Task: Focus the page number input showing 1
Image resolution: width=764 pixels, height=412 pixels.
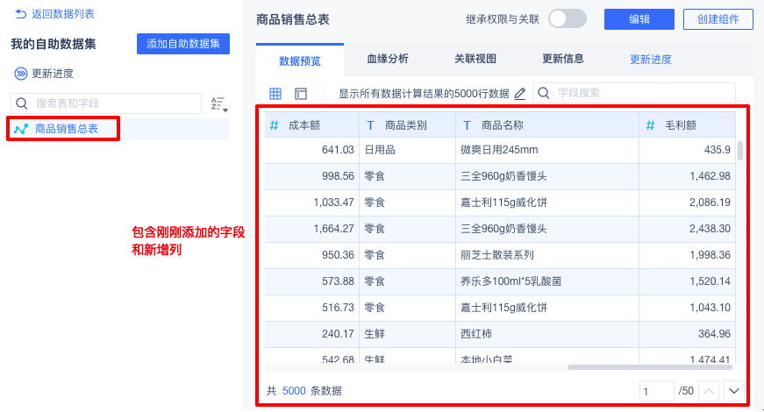Action: coord(656,391)
